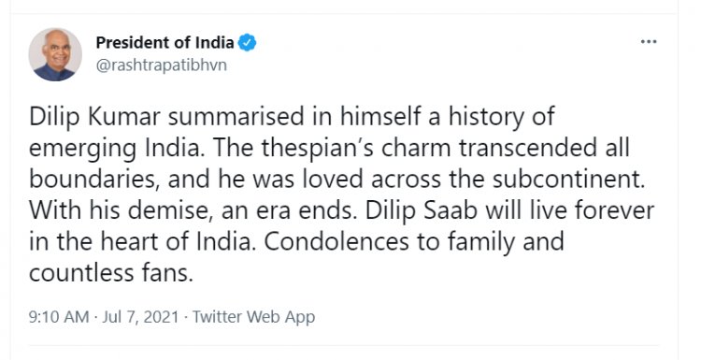Click the blue verified badge
This screenshot has width=701, height=360.
pyautogui.click(x=247, y=43)
